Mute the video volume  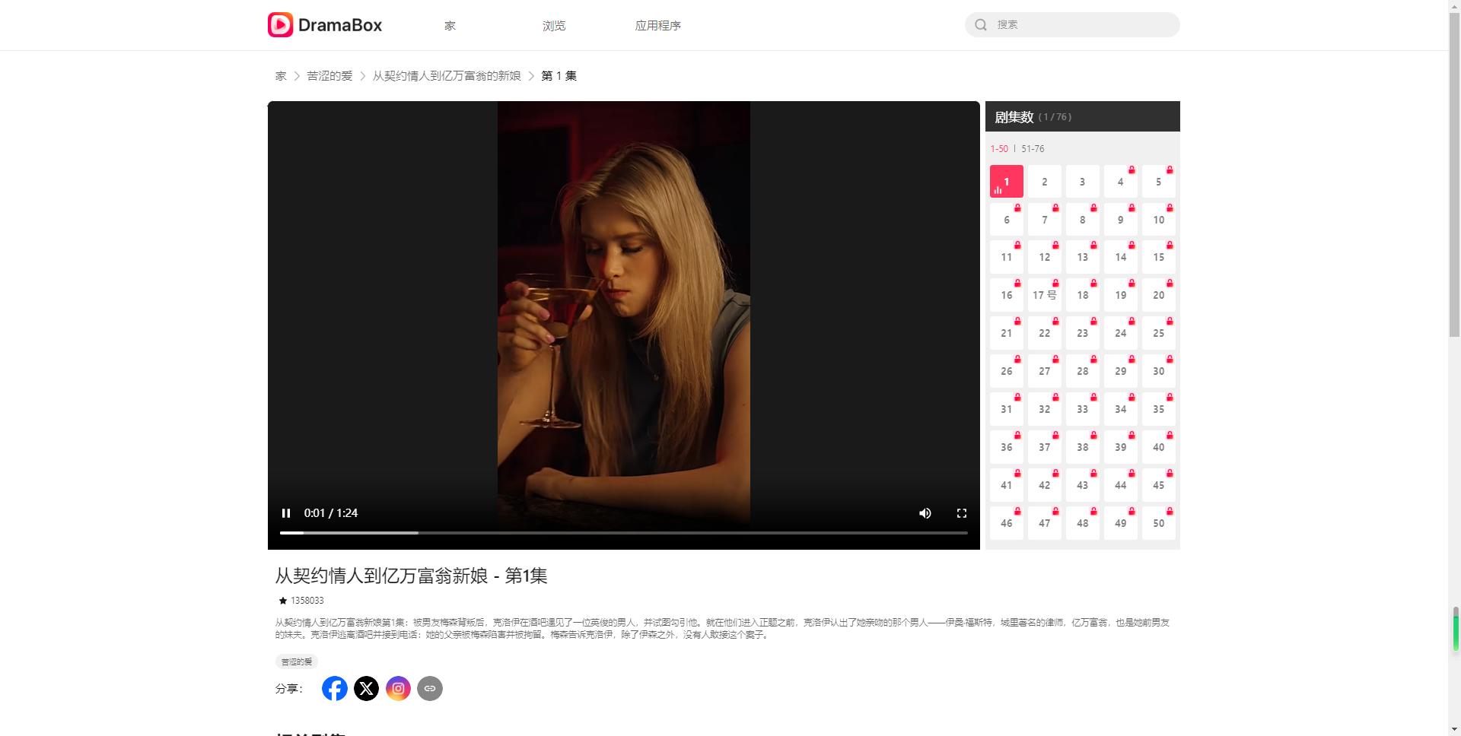coord(925,513)
